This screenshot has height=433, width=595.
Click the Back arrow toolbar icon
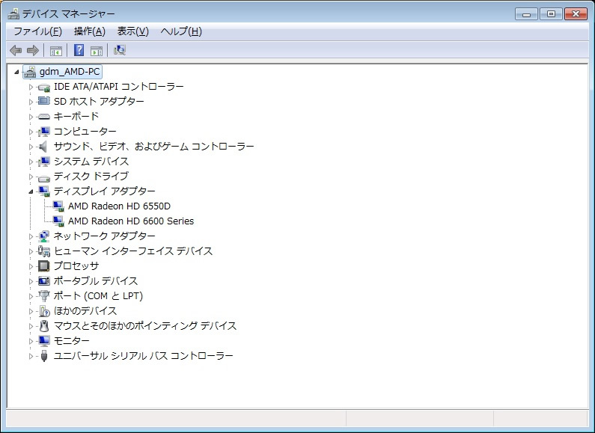pos(16,50)
